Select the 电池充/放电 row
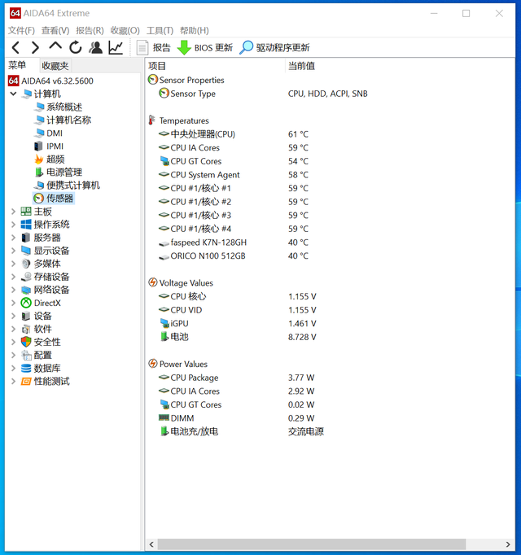Image resolution: width=521 pixels, height=555 pixels. click(330, 431)
